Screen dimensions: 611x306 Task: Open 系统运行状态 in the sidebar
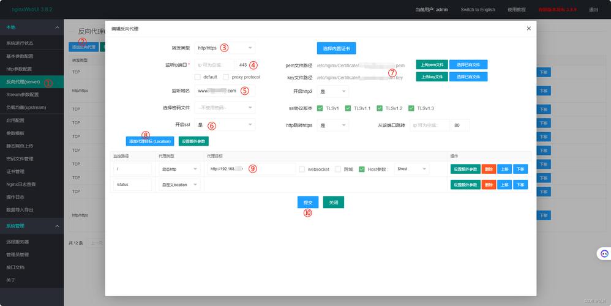32,43
